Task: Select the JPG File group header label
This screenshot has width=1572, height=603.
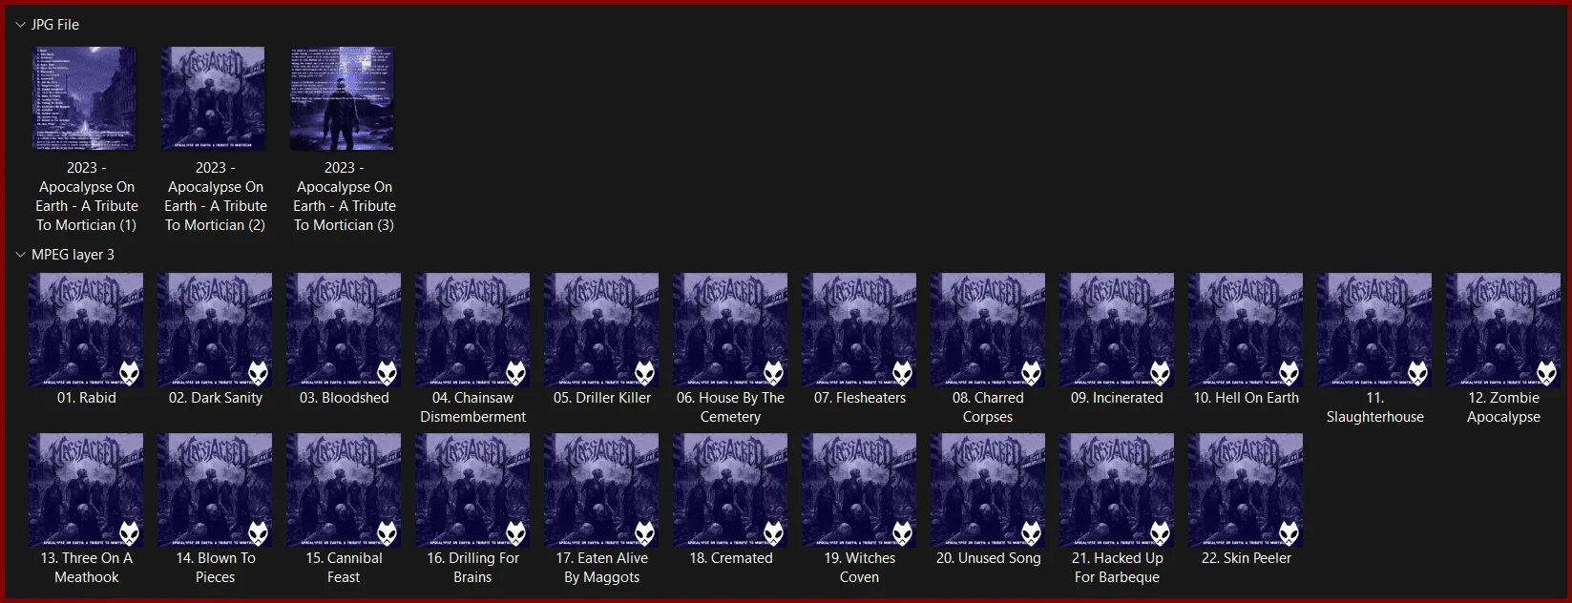Action: tap(55, 25)
